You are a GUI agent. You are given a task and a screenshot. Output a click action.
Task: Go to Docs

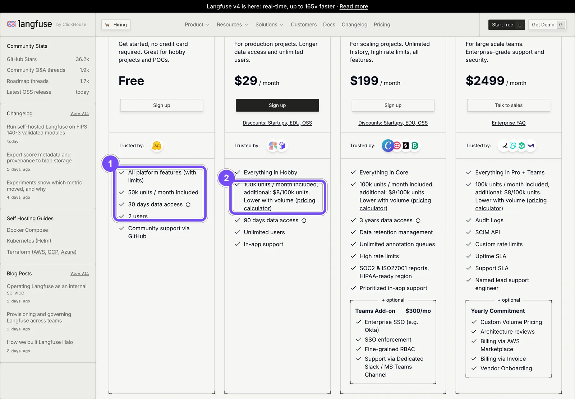(329, 24)
